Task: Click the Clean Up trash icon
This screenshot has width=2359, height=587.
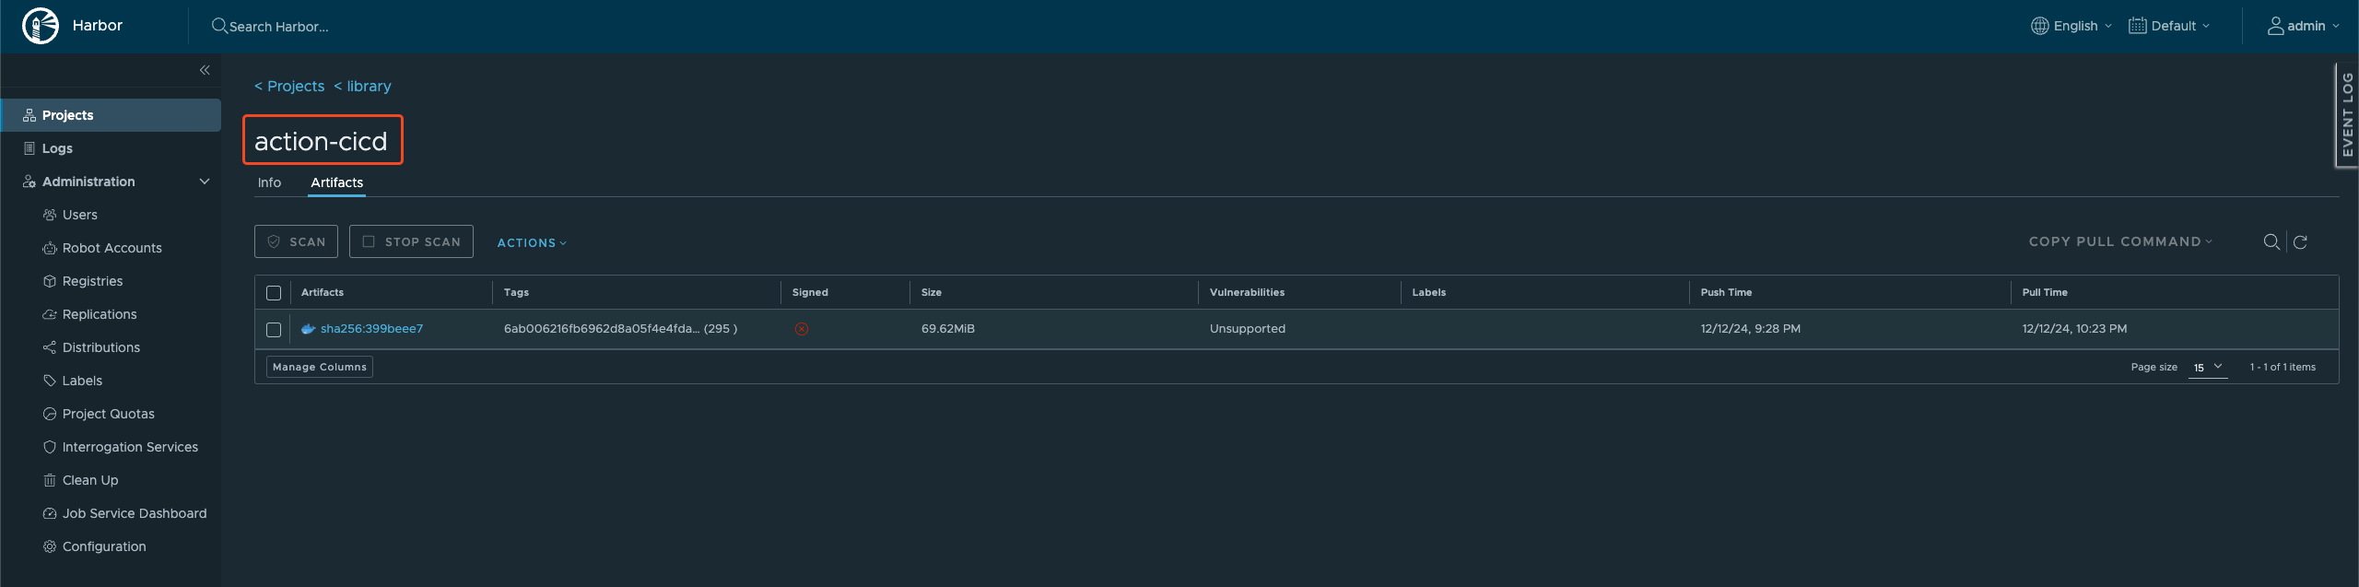Action: (x=50, y=480)
